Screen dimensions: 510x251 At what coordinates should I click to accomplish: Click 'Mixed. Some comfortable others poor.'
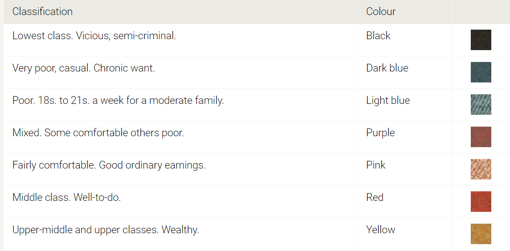click(98, 133)
